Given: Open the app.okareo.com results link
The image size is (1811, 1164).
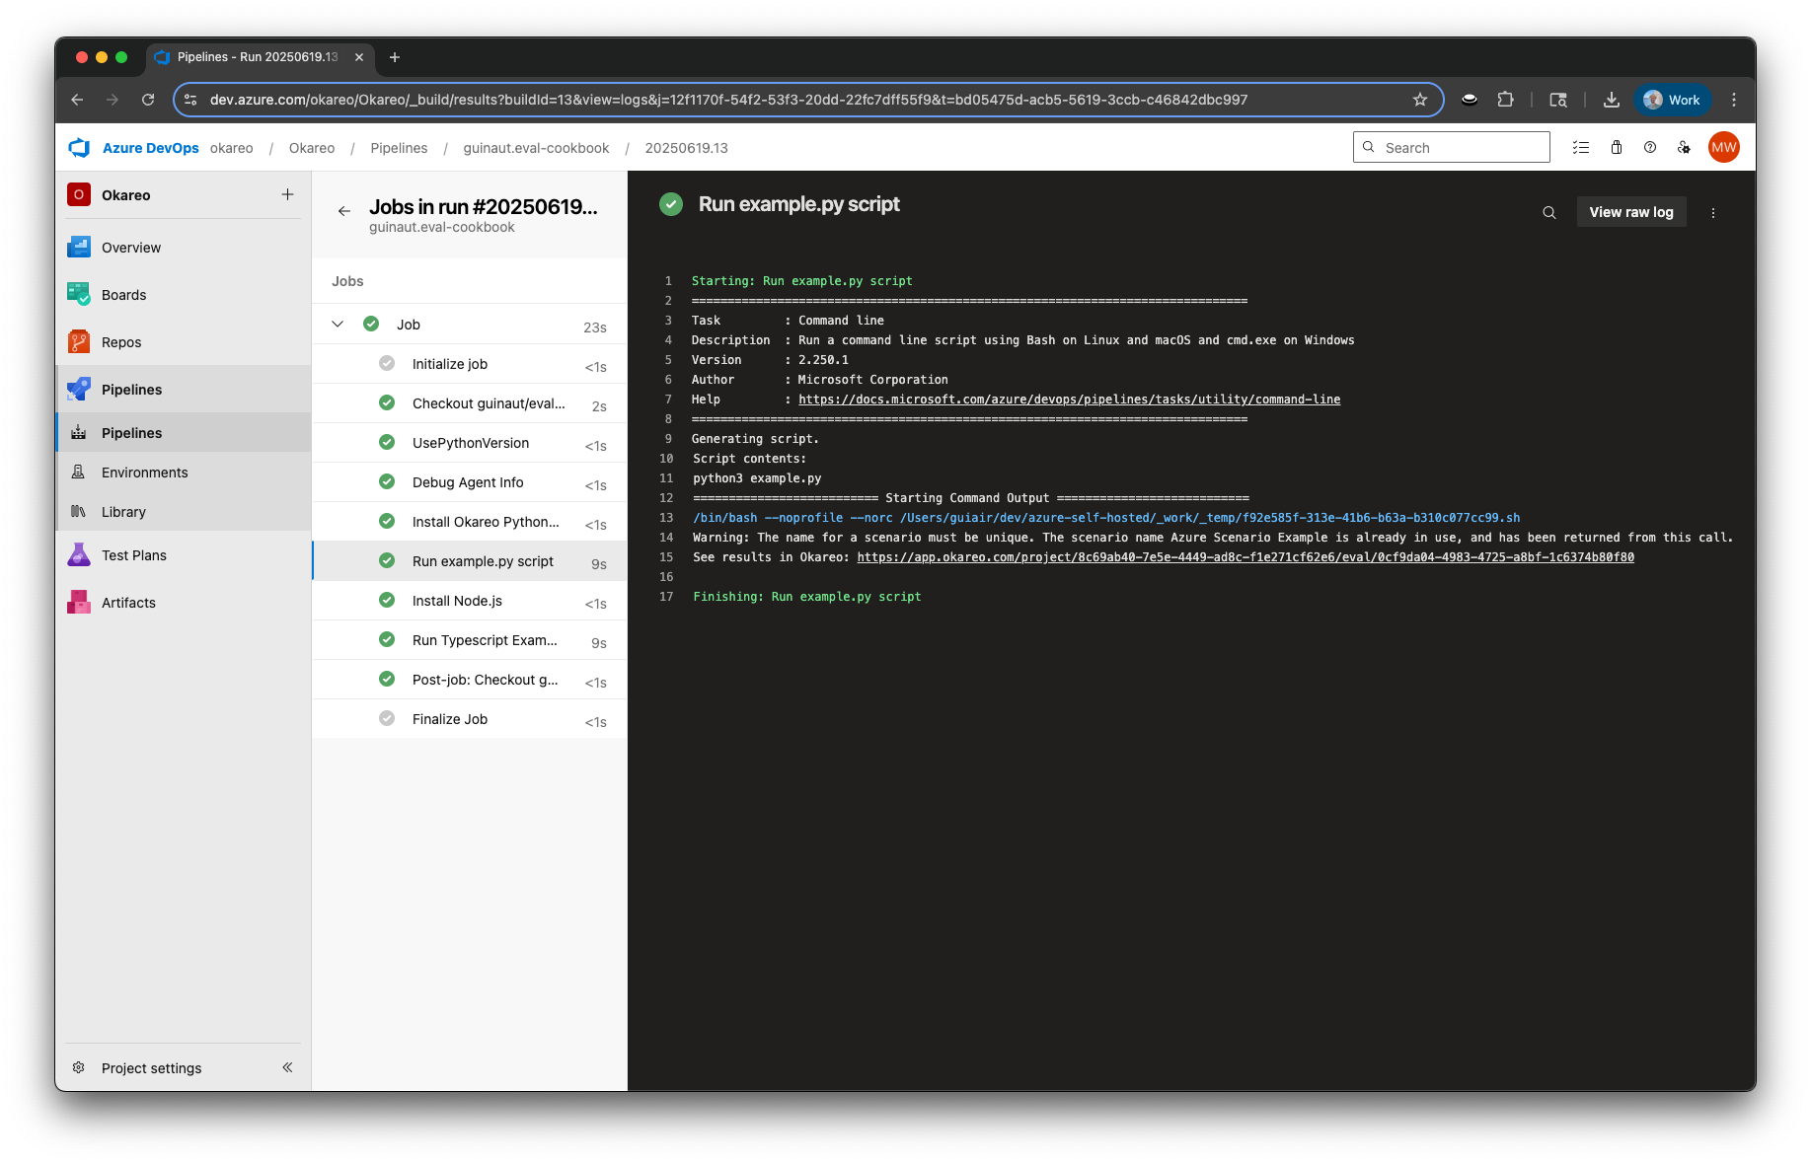Looking at the screenshot, I should pos(1245,557).
